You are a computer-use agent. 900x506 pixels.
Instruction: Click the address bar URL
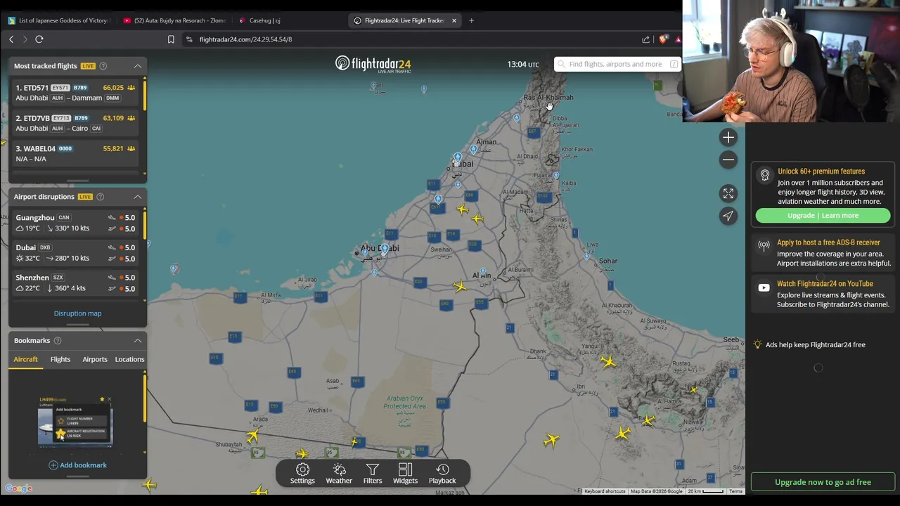[x=245, y=39]
